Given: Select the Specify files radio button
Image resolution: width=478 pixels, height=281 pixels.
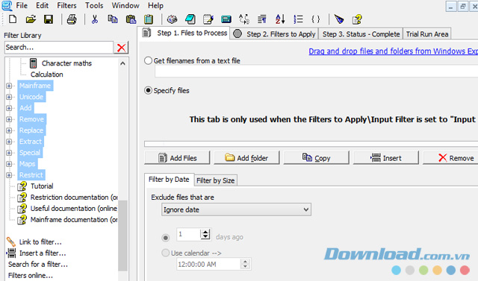Looking at the screenshot, I should click(148, 90).
